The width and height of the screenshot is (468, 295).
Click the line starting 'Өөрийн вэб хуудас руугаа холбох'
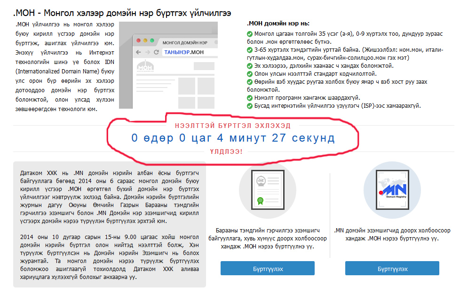pos(337,86)
